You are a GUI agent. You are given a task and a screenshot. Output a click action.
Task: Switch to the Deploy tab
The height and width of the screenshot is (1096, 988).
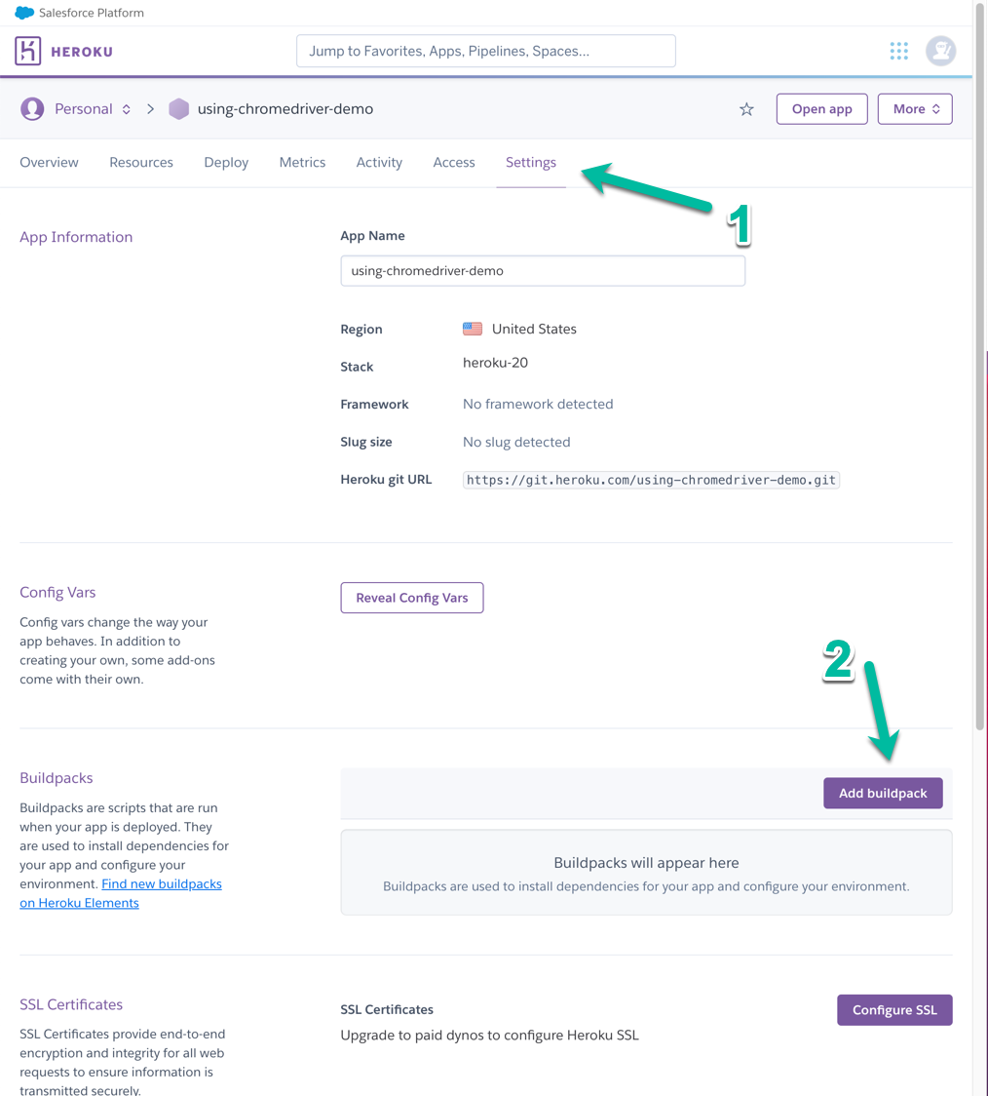point(225,162)
